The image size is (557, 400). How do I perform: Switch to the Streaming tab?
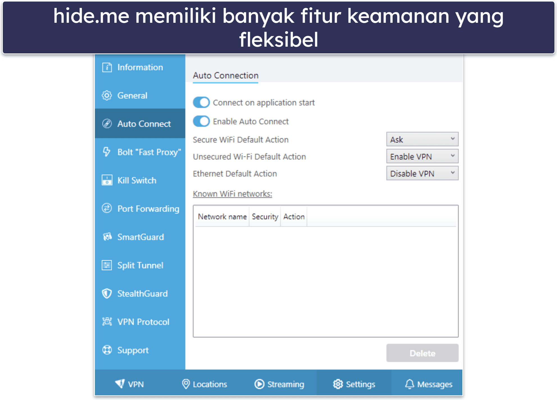(x=279, y=384)
